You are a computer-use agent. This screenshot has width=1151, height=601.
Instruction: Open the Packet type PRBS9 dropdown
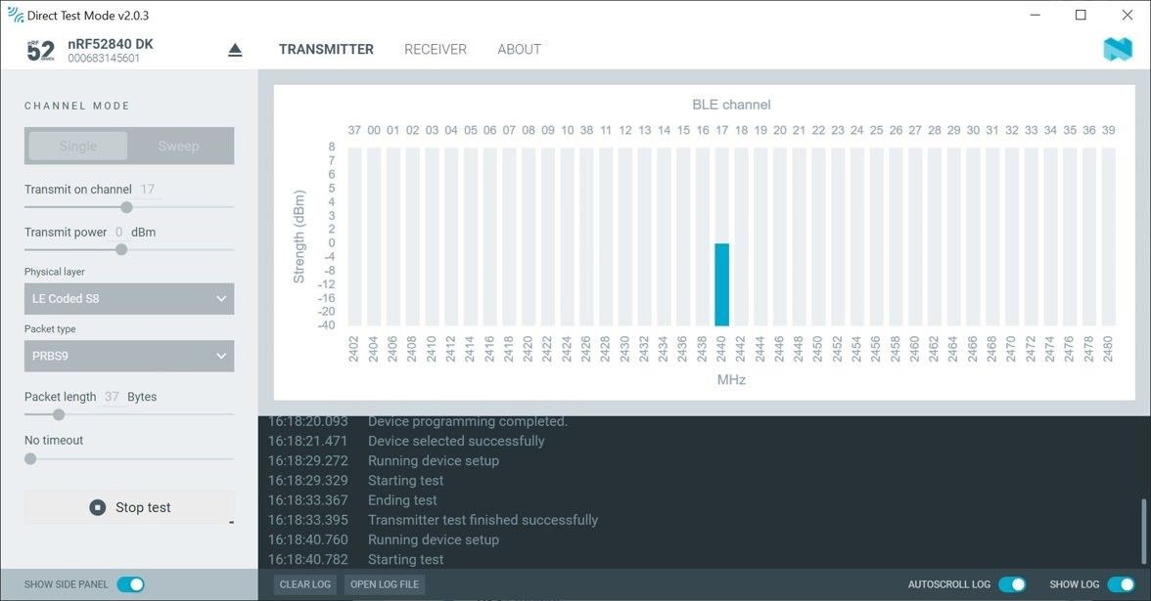128,356
